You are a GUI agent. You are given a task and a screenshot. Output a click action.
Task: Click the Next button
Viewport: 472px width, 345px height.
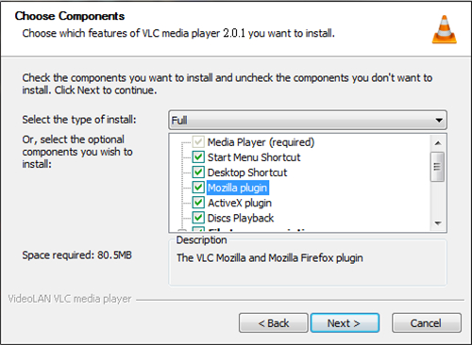[345, 322]
